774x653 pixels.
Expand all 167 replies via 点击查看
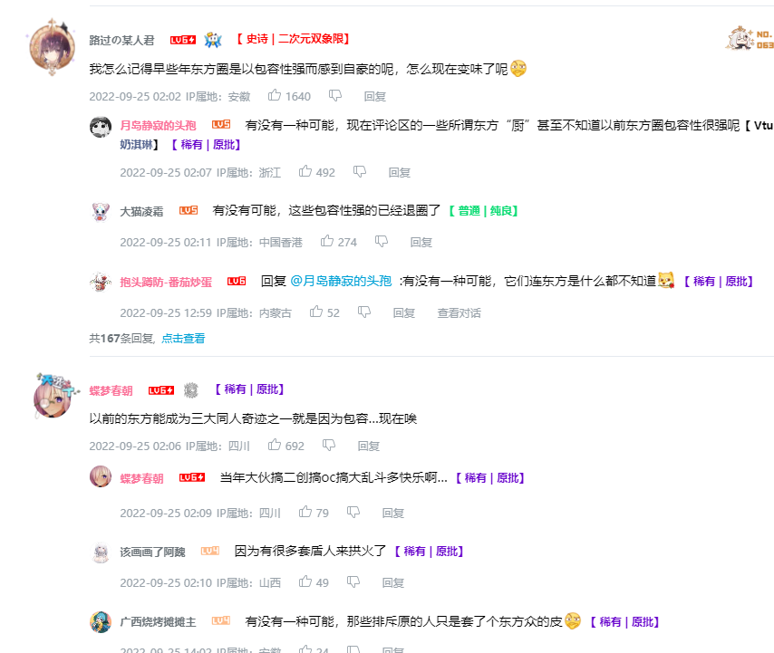point(183,339)
